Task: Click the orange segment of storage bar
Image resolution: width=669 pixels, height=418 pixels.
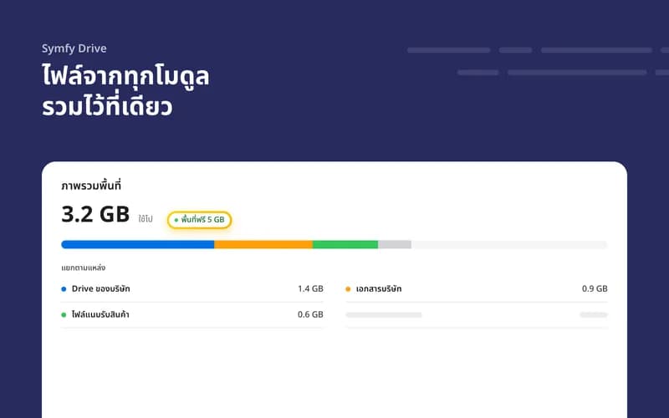Action: [x=263, y=244]
